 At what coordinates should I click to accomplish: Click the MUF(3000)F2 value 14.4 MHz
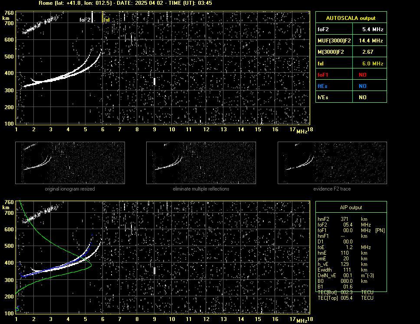tap(371, 41)
